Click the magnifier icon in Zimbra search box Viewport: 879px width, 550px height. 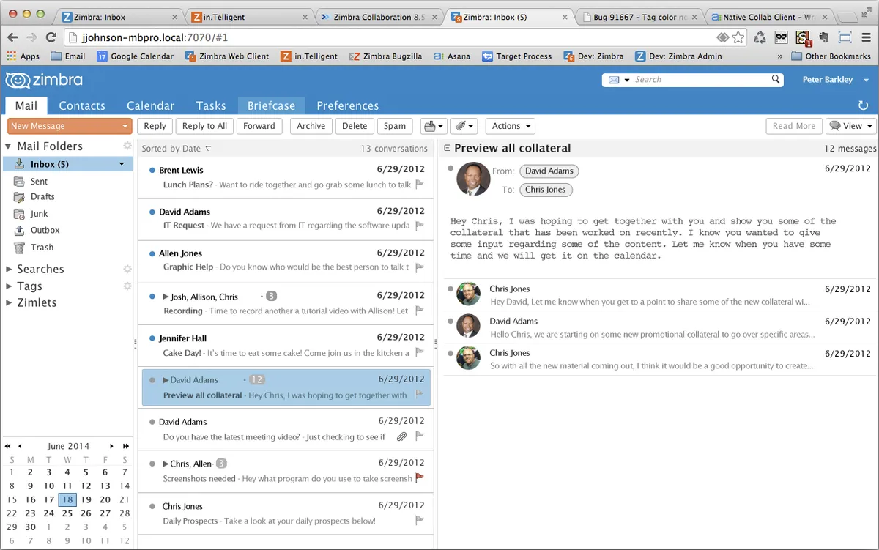(776, 79)
